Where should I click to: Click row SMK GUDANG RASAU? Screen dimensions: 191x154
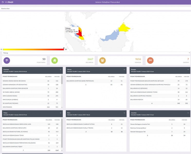pyautogui.click(x=32, y=96)
